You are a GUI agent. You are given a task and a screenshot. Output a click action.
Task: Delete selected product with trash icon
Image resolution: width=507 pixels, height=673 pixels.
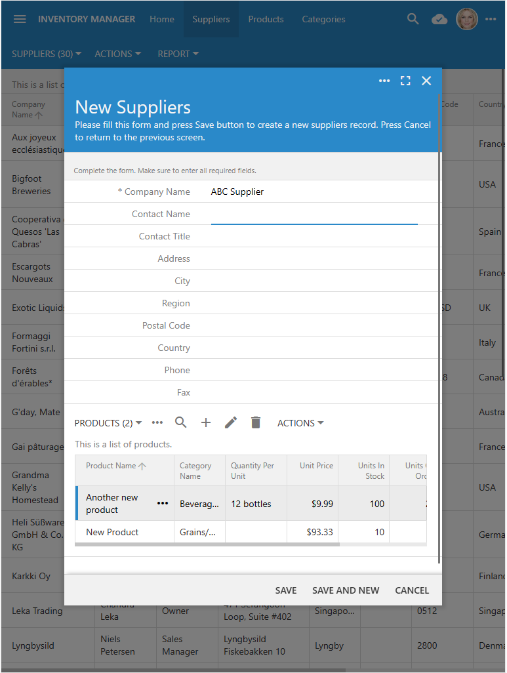pyautogui.click(x=256, y=423)
